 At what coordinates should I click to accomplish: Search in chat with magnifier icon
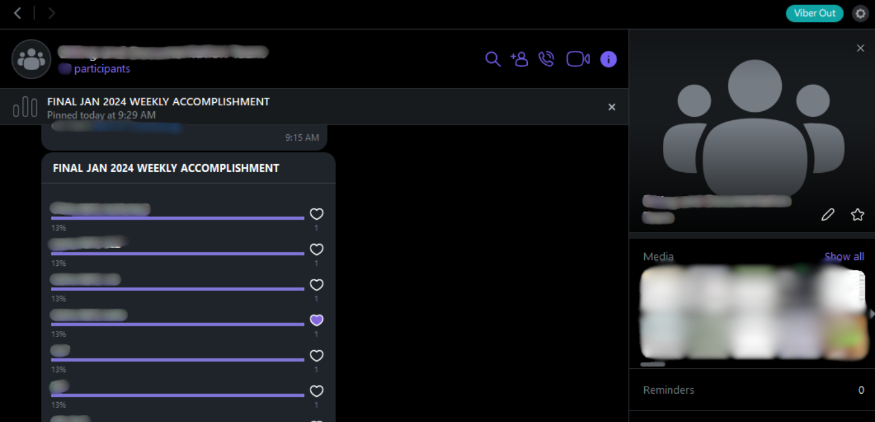point(492,59)
